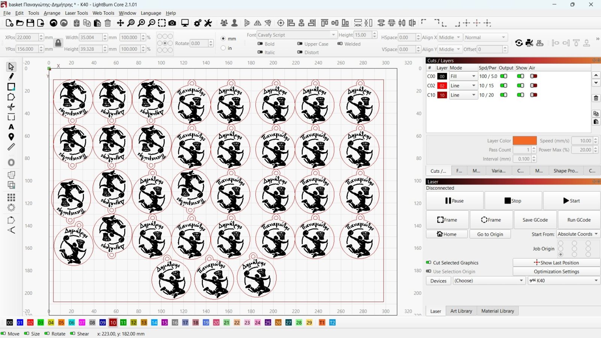Click the Redo arrow icon
Viewport: 601px width, 338px height.
pos(64,23)
